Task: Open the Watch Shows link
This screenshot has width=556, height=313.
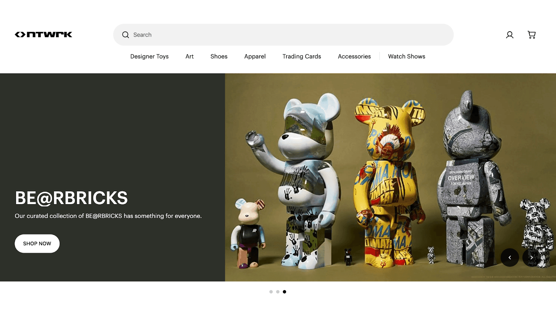Action: click(407, 56)
